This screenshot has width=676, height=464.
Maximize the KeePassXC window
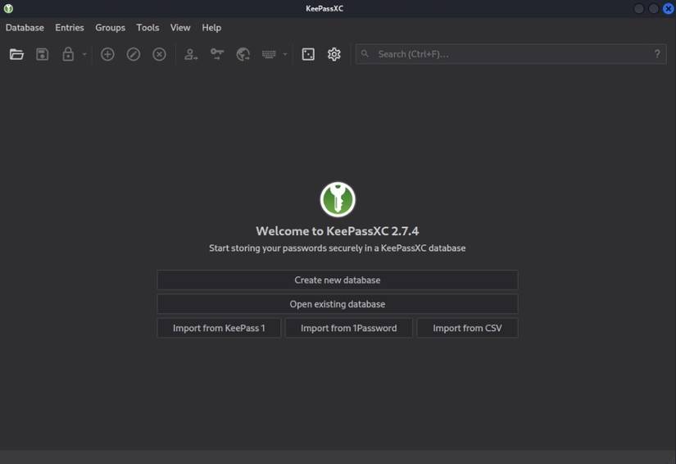point(654,9)
